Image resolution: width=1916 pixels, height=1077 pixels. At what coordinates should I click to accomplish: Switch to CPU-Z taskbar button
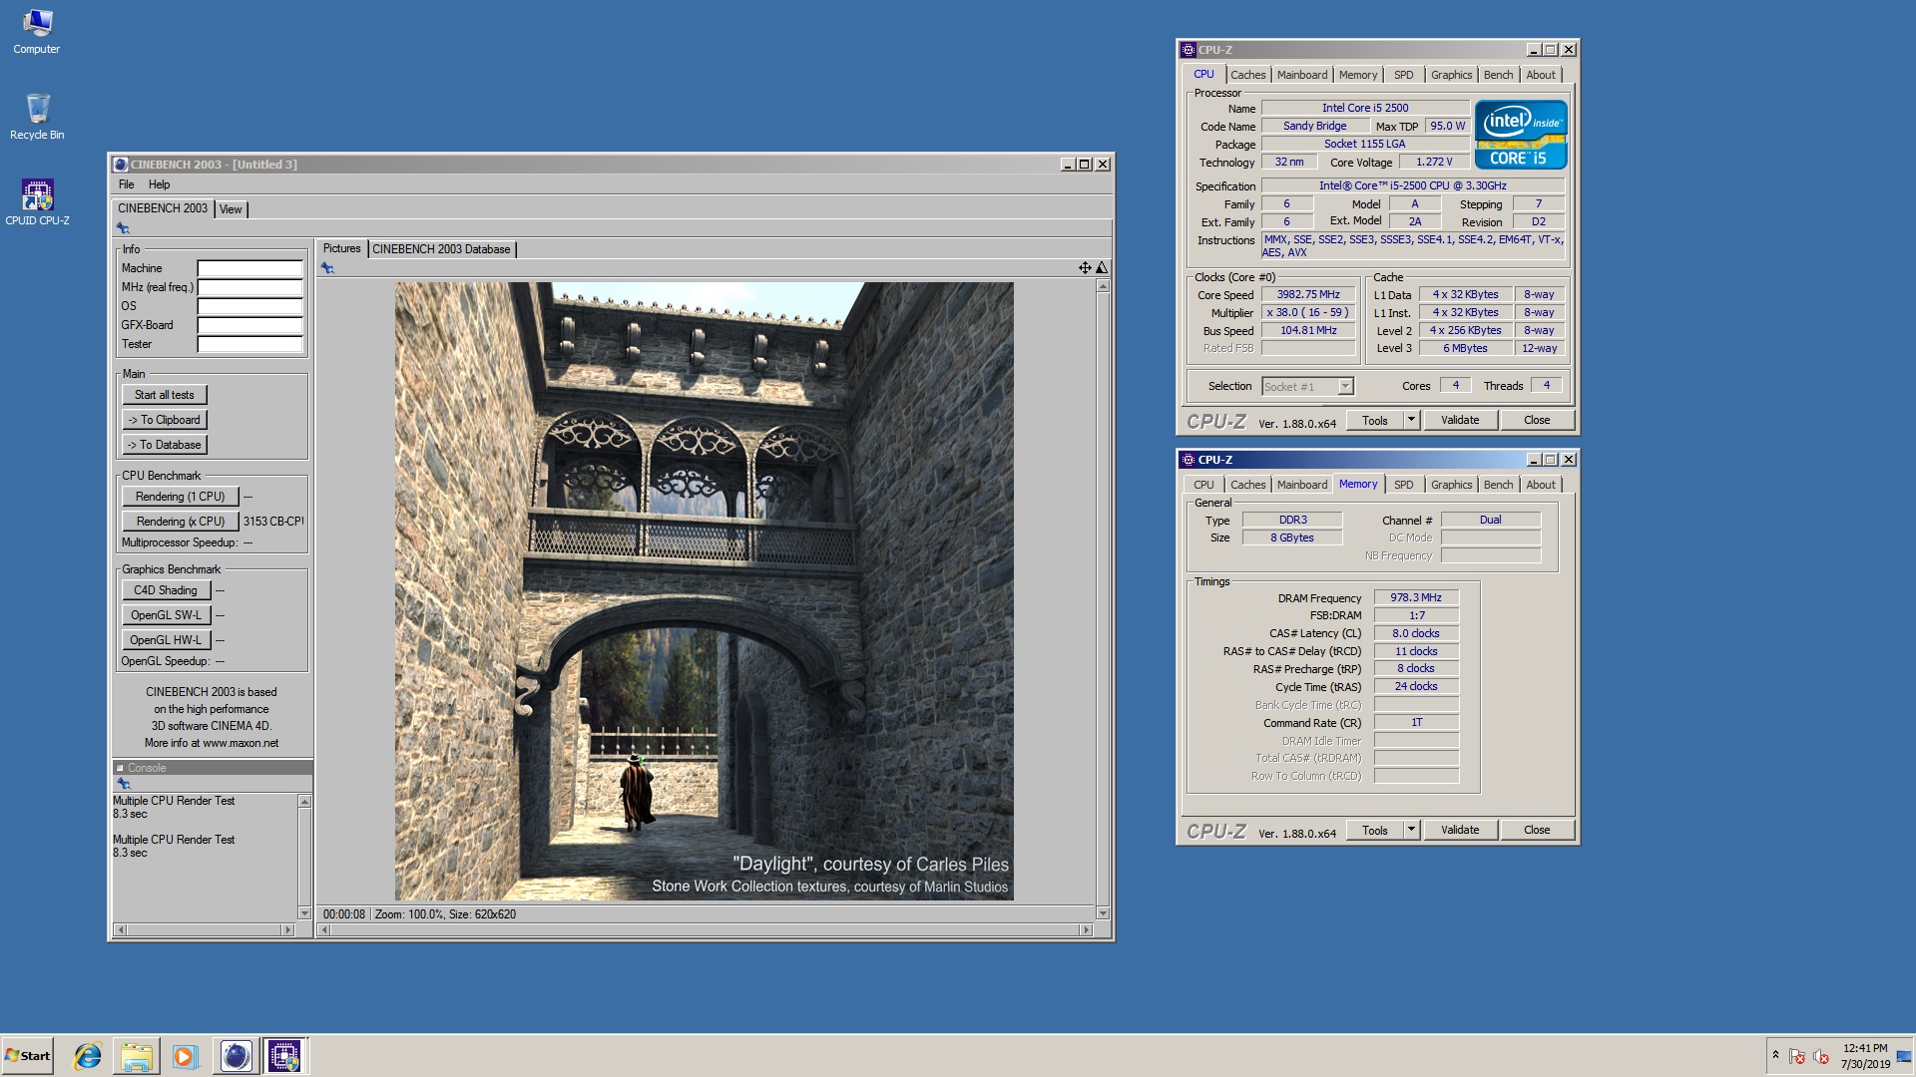[x=284, y=1056]
